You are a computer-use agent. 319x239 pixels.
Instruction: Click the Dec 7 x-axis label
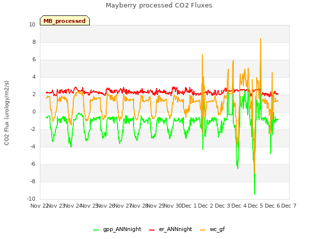click(x=289, y=206)
